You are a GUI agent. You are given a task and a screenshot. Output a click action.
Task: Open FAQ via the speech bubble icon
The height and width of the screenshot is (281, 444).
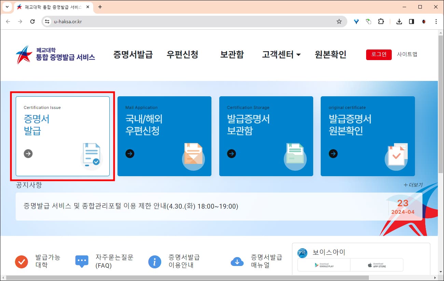[x=82, y=261]
